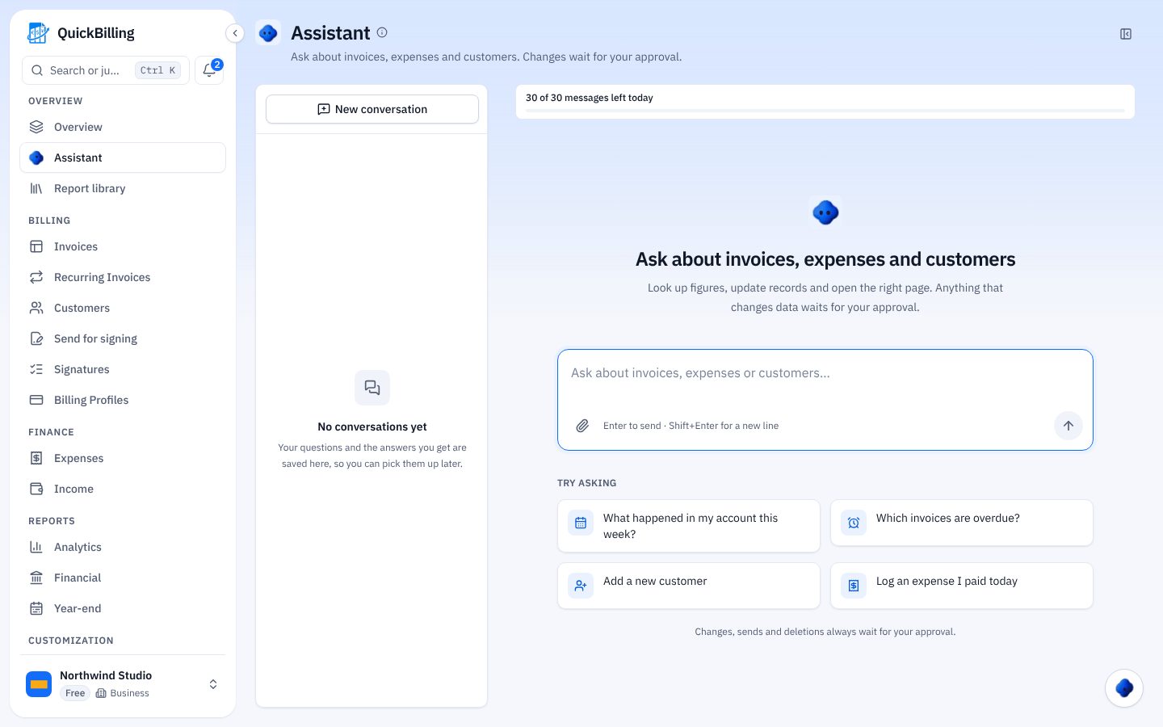1163x727 pixels.
Task: Click the Free plan badge
Action: coord(75,693)
